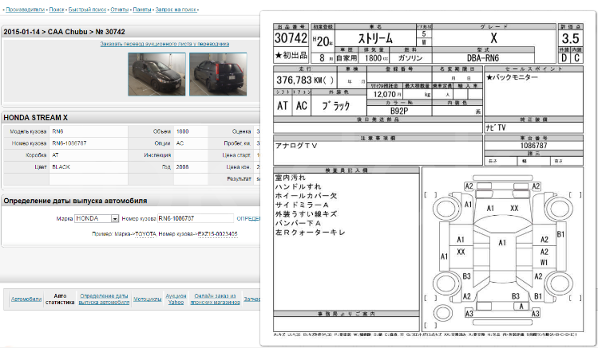Select the RN6-1086787 body number cell

88,143
